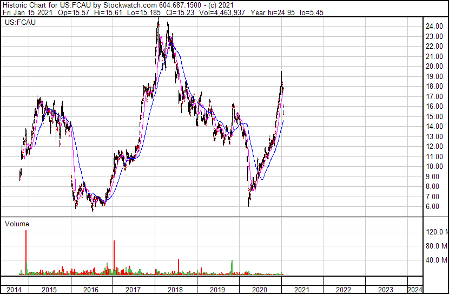Select the 2017 year label
This screenshot has width=449, height=294.
click(x=133, y=290)
